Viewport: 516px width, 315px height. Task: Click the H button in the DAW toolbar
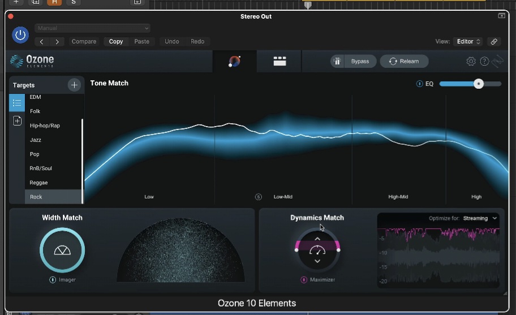54,2
